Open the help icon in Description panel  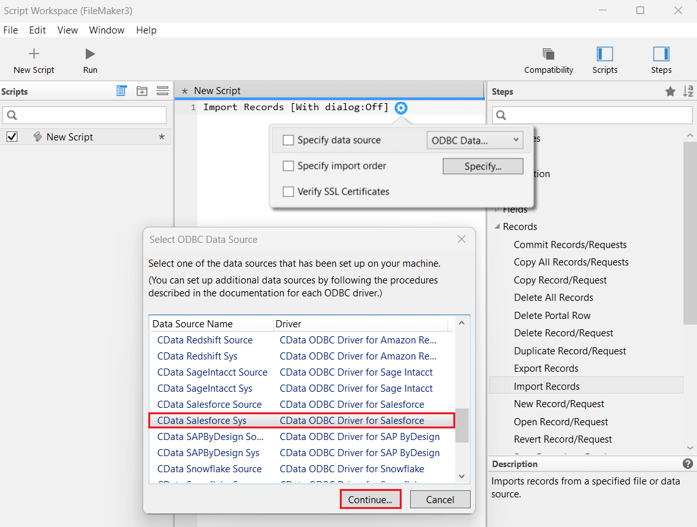point(688,464)
